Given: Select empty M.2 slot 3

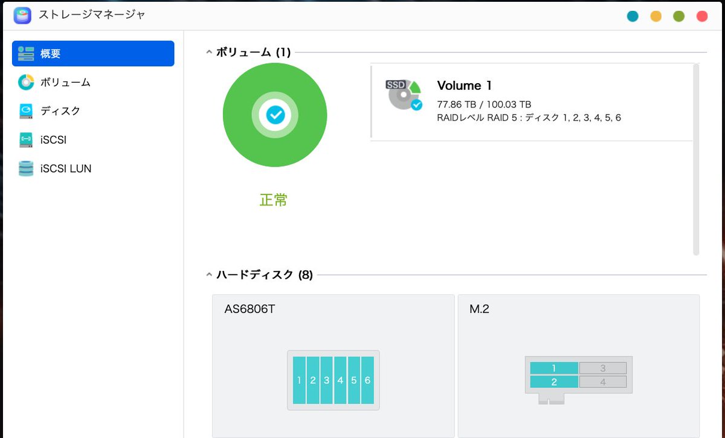Looking at the screenshot, I should click(603, 368).
